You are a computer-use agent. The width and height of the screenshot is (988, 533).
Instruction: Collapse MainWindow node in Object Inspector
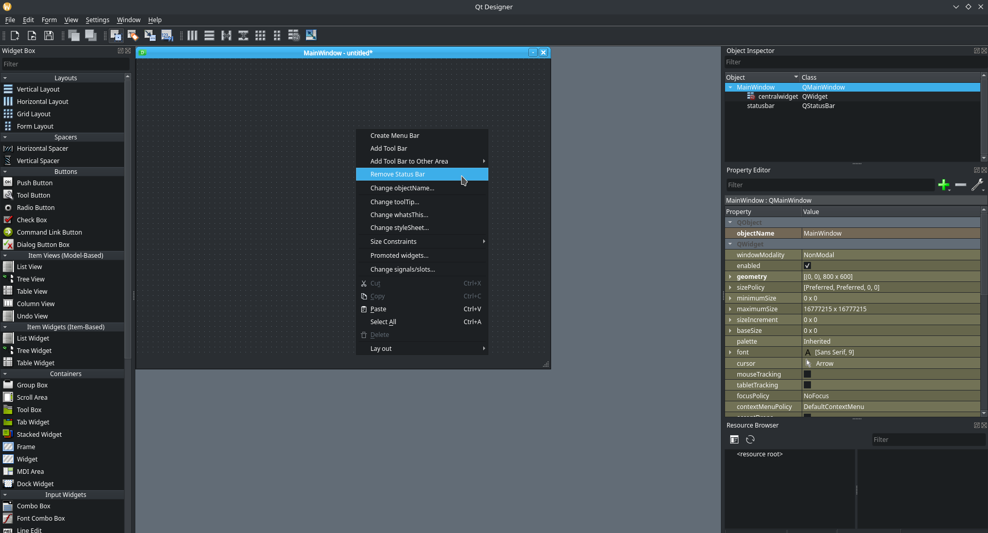coord(730,87)
